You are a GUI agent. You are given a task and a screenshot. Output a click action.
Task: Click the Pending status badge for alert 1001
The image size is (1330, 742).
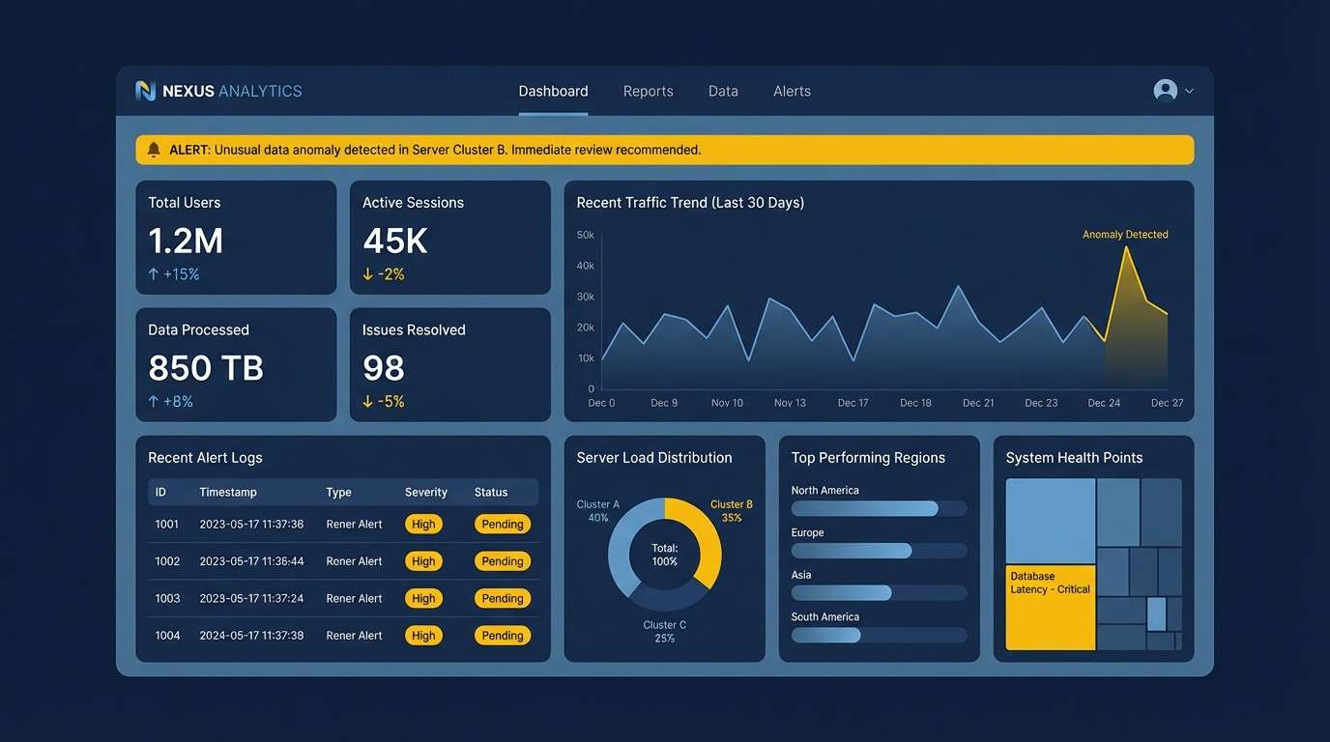(502, 524)
